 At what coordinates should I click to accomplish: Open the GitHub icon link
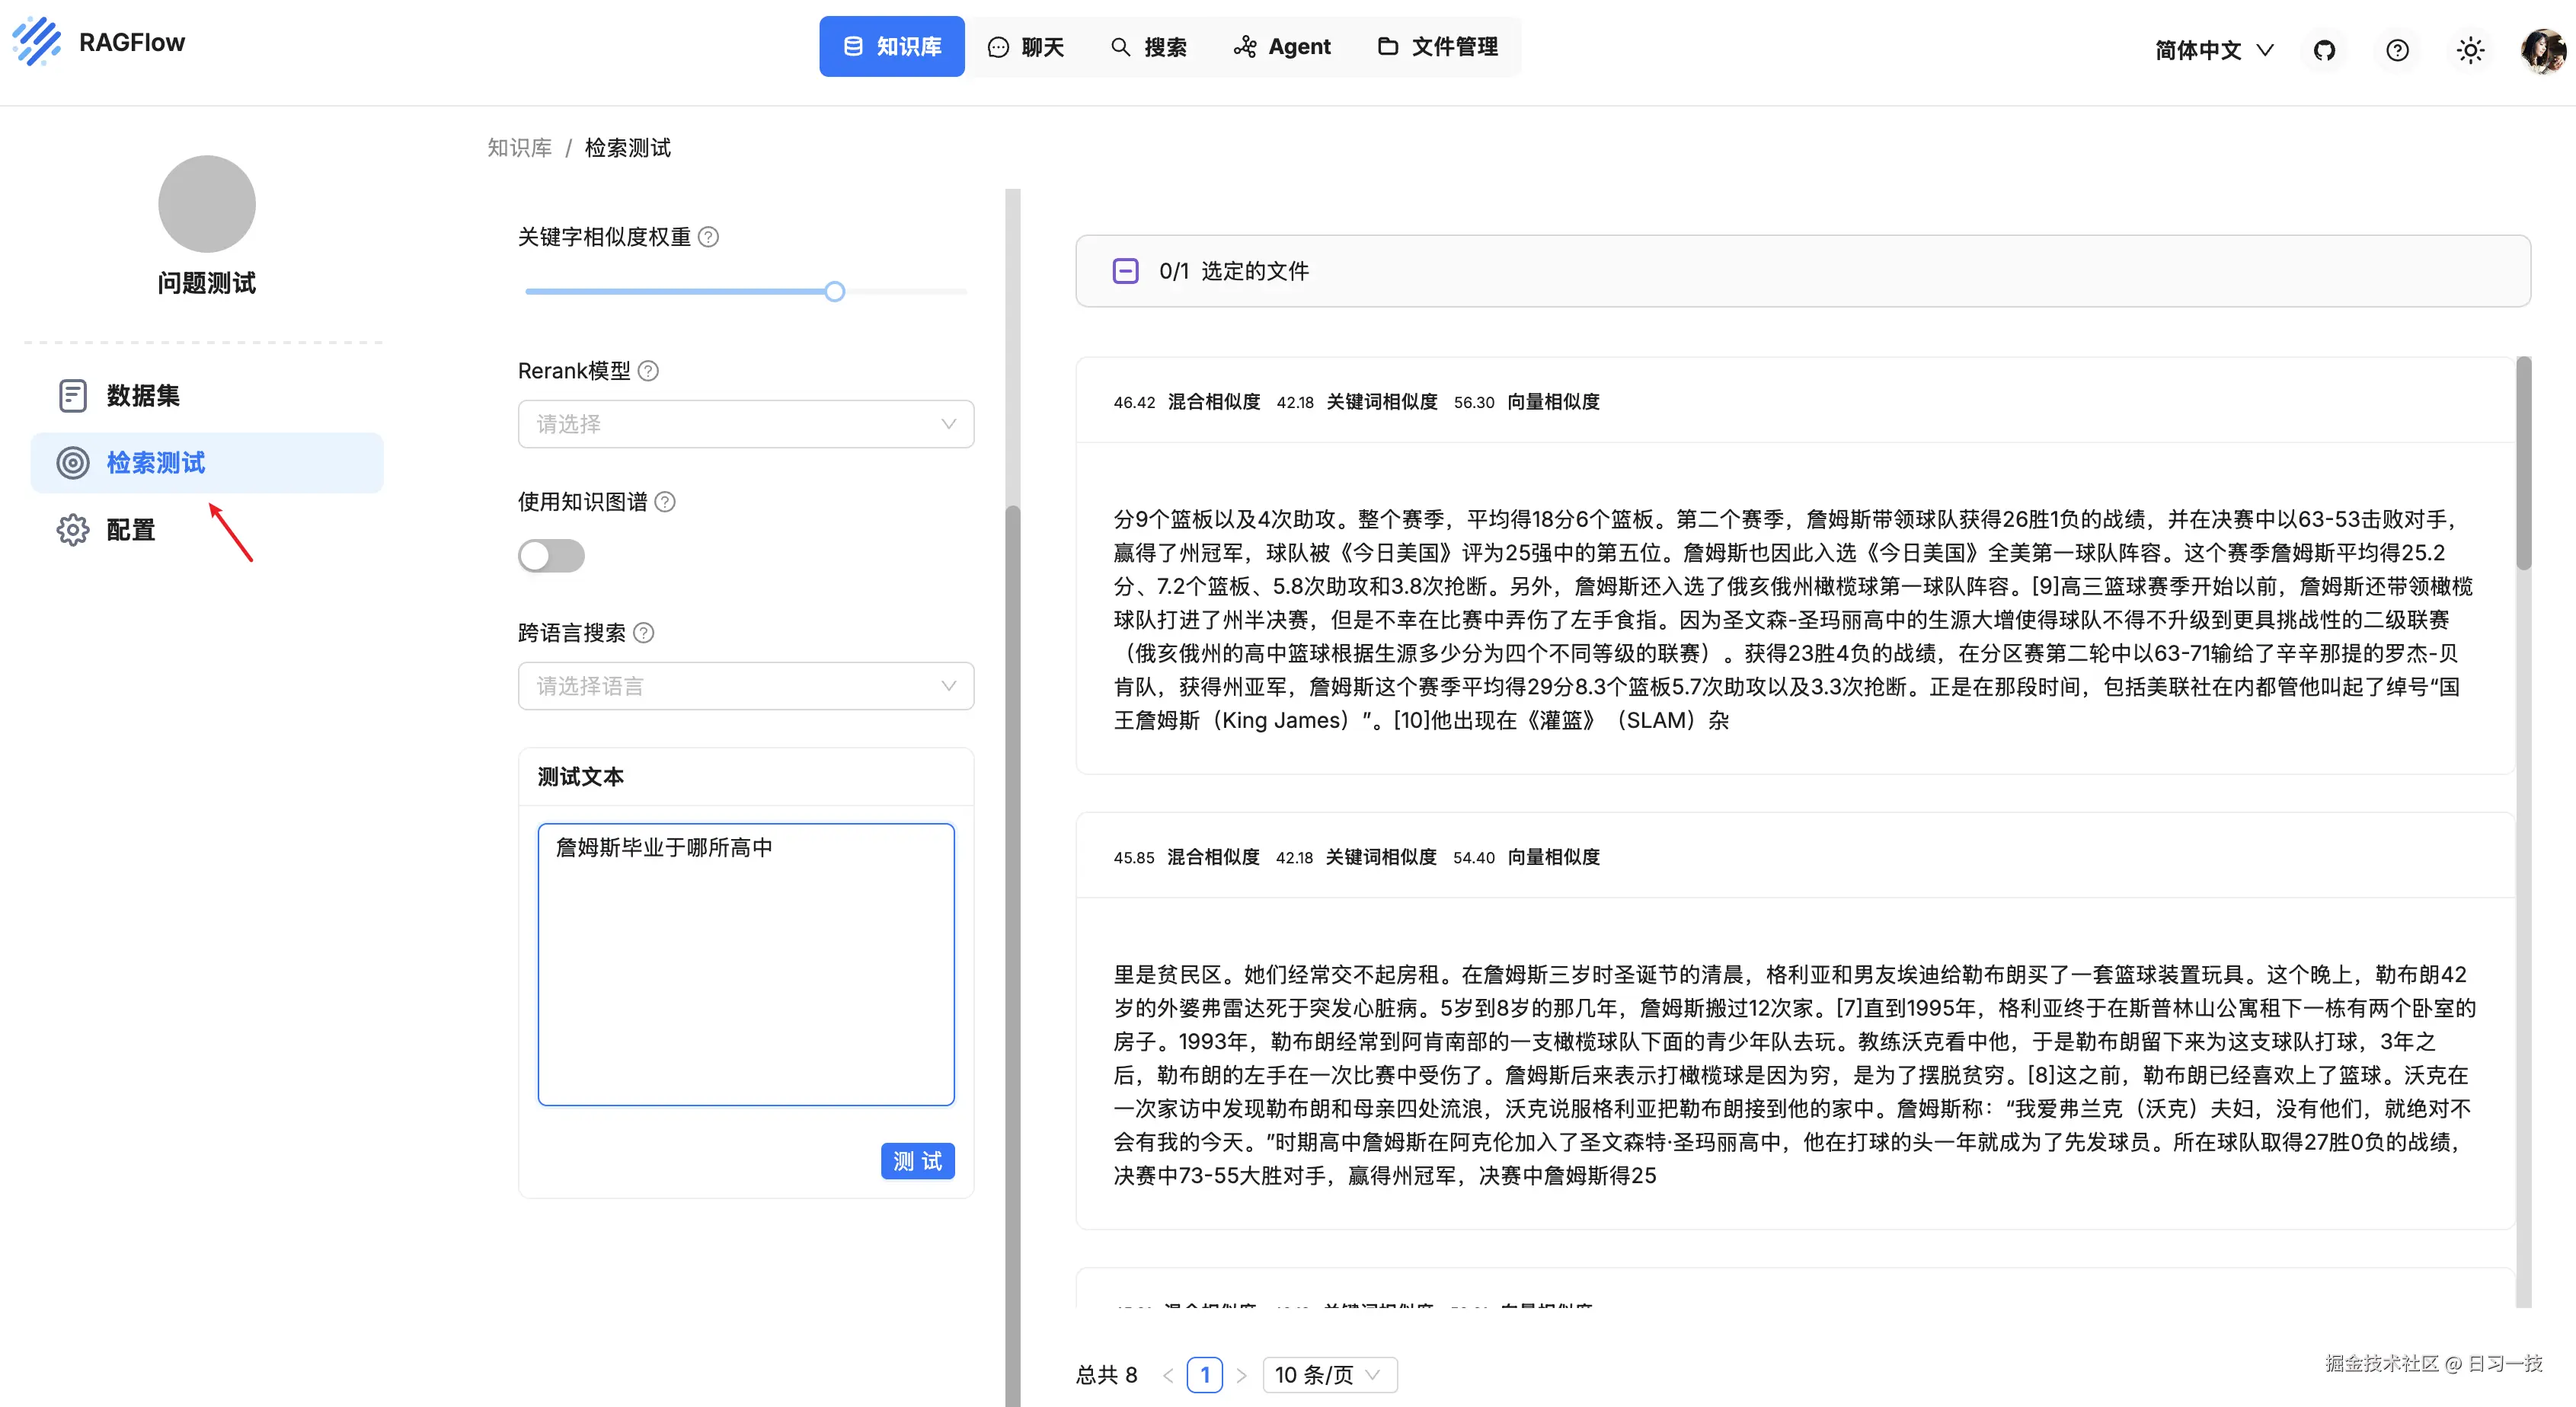(2324, 50)
